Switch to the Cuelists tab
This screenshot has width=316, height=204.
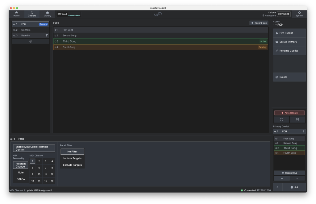(x=32, y=14)
